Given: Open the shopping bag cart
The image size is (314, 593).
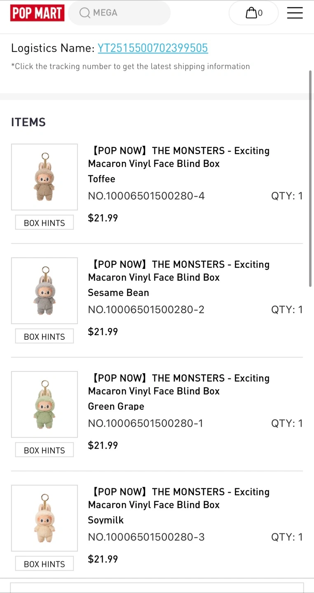Looking at the screenshot, I should point(253,13).
